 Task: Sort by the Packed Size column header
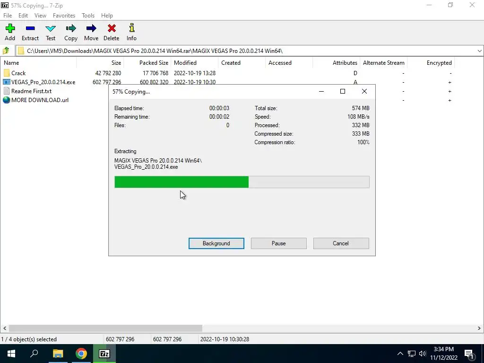pos(147,63)
